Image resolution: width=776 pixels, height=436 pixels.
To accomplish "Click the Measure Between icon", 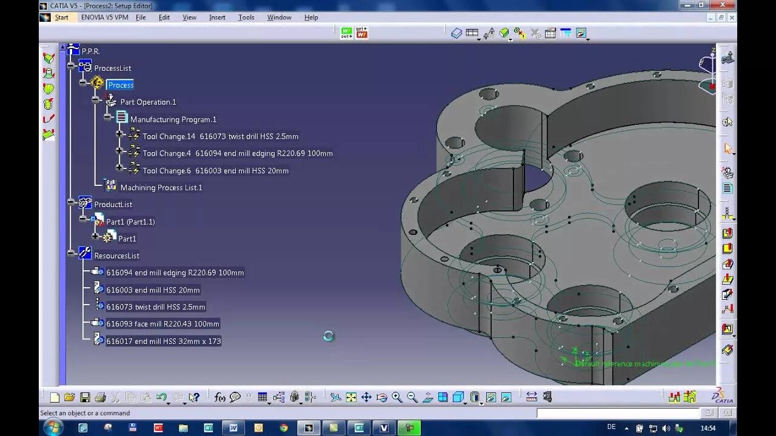I will 531,397.
